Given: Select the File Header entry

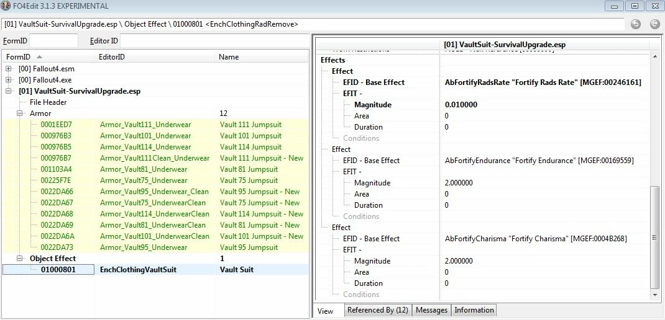Looking at the screenshot, I should pyautogui.click(x=48, y=102).
